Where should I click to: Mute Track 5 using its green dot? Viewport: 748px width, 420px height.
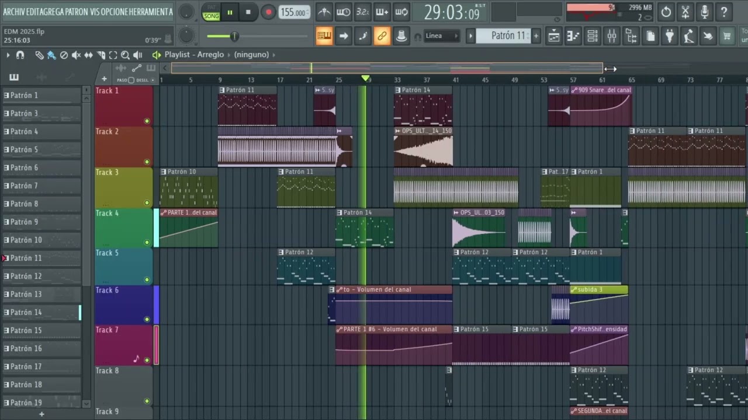[147, 280]
